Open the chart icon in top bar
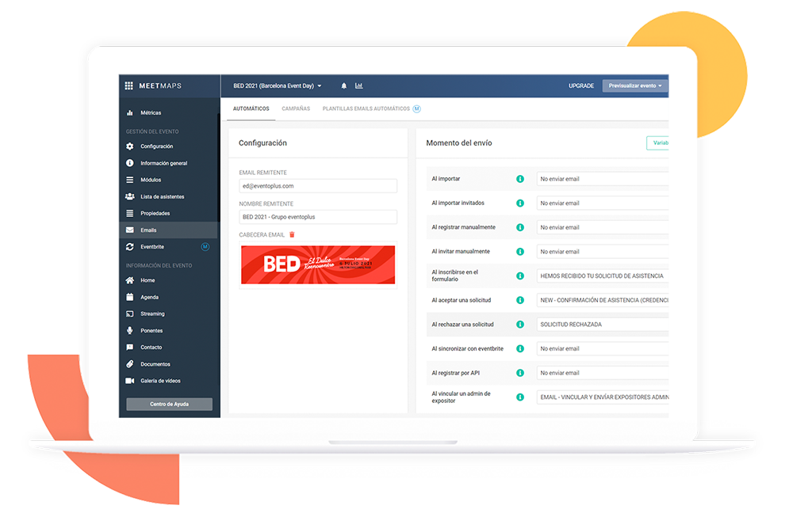793x513 pixels. pyautogui.click(x=358, y=85)
